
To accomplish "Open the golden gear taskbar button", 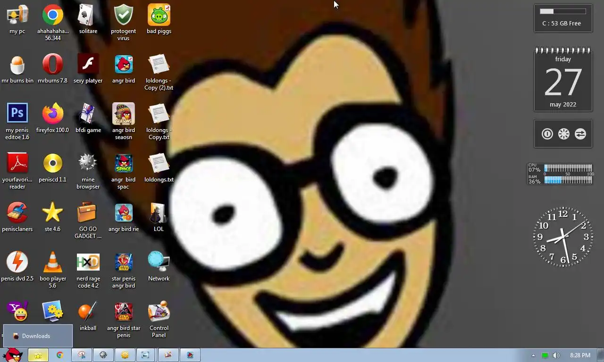I will [125, 355].
